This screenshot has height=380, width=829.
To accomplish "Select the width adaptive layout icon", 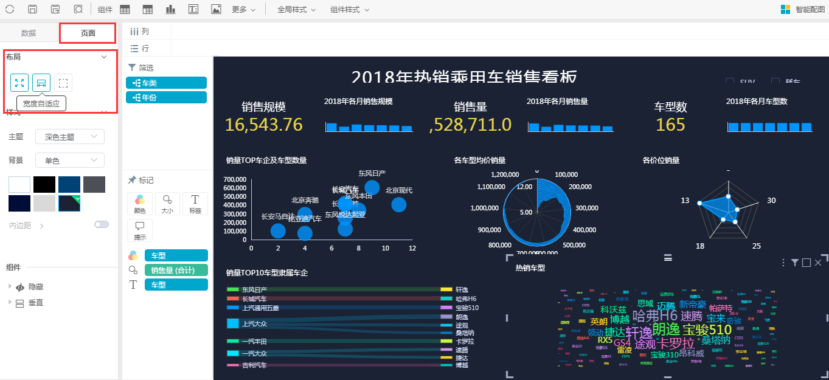I will (41, 83).
